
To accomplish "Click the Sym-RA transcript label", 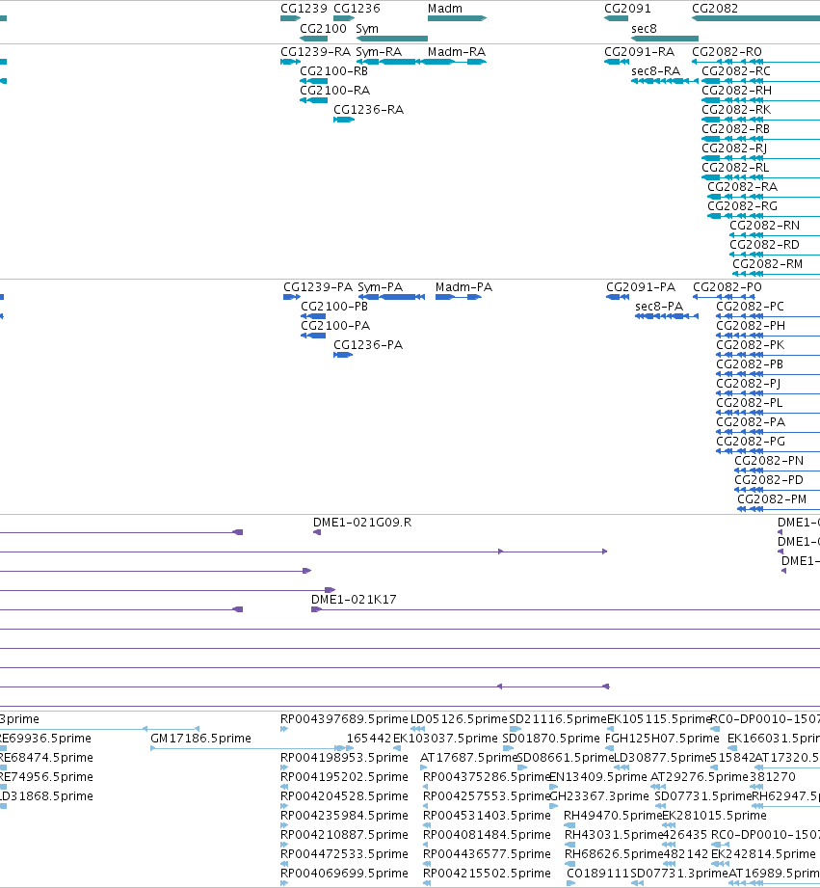I will pos(379,52).
